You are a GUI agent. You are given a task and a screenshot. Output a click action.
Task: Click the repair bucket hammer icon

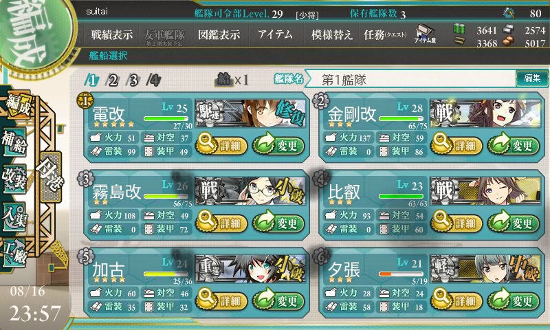[x=509, y=13]
